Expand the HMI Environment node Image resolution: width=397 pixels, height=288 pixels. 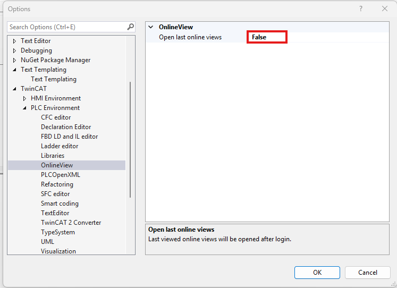click(24, 98)
